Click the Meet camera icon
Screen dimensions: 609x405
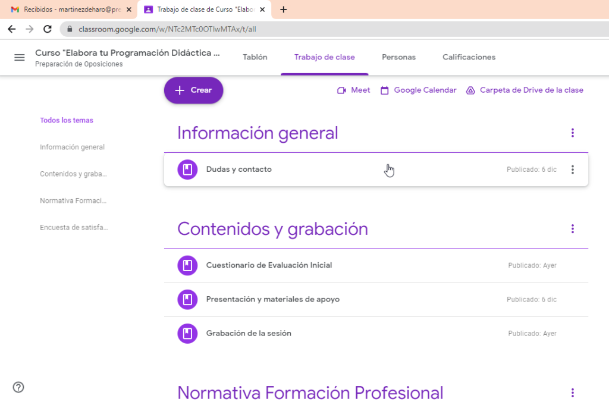pyautogui.click(x=341, y=90)
